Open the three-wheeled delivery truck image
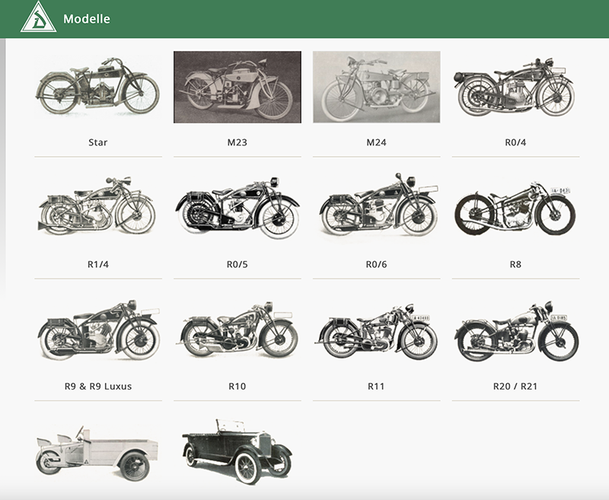609x500 pixels. (x=98, y=452)
